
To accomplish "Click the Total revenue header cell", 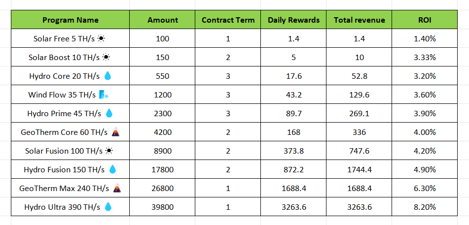I will pos(359,20).
